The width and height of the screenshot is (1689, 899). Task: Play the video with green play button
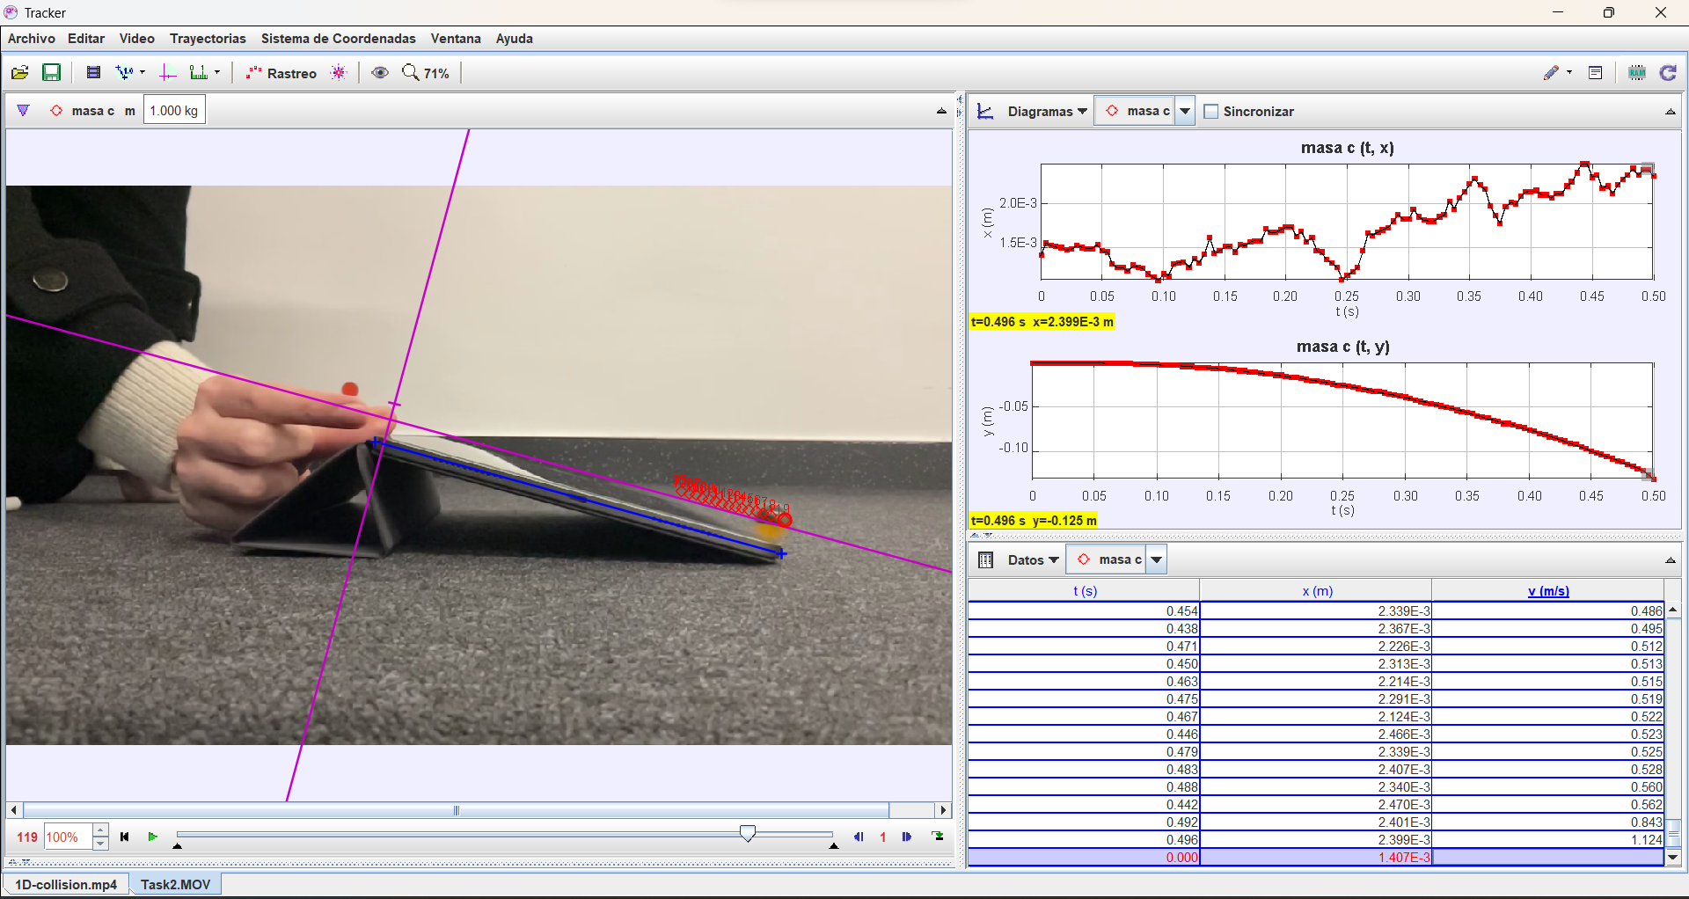click(x=152, y=837)
